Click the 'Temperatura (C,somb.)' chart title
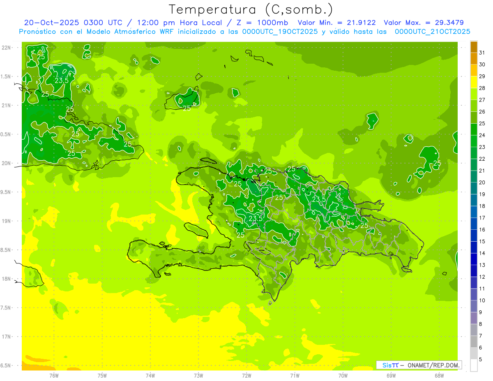Viewport: 493px width, 381px height. point(251,9)
